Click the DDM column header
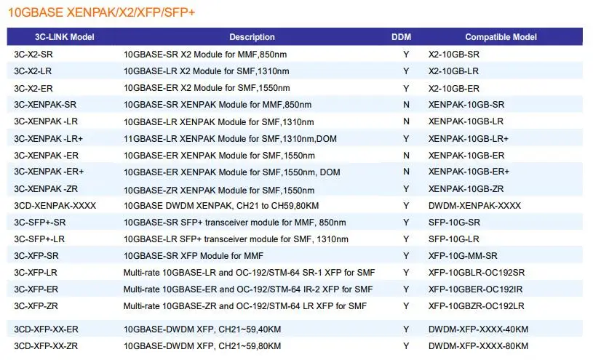 pos(401,37)
